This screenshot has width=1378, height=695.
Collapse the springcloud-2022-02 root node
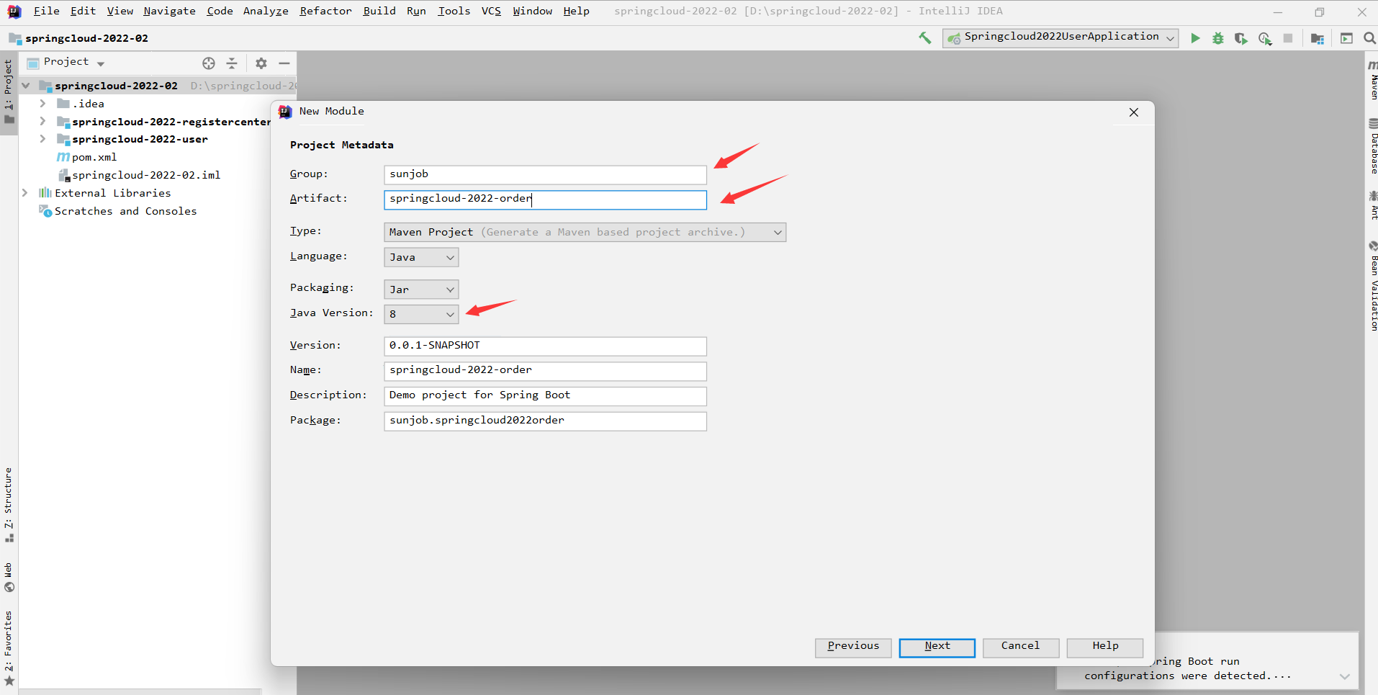tap(26, 86)
